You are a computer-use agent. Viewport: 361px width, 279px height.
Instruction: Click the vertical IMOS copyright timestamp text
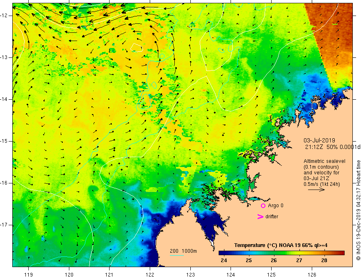[358, 210]
